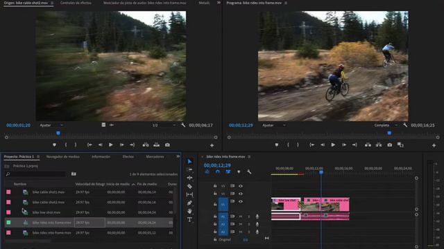
Task: Toggle Comparison View in Program monitor
Action: pos(400,145)
